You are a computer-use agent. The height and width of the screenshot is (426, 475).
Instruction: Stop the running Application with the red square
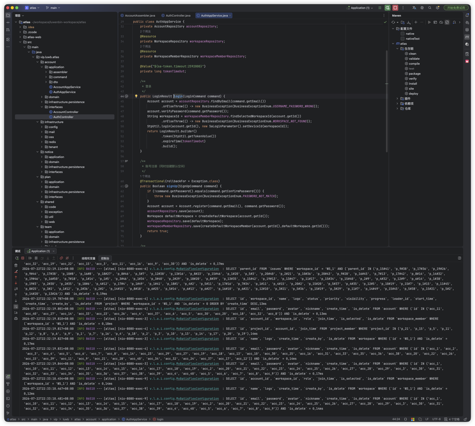click(395, 8)
